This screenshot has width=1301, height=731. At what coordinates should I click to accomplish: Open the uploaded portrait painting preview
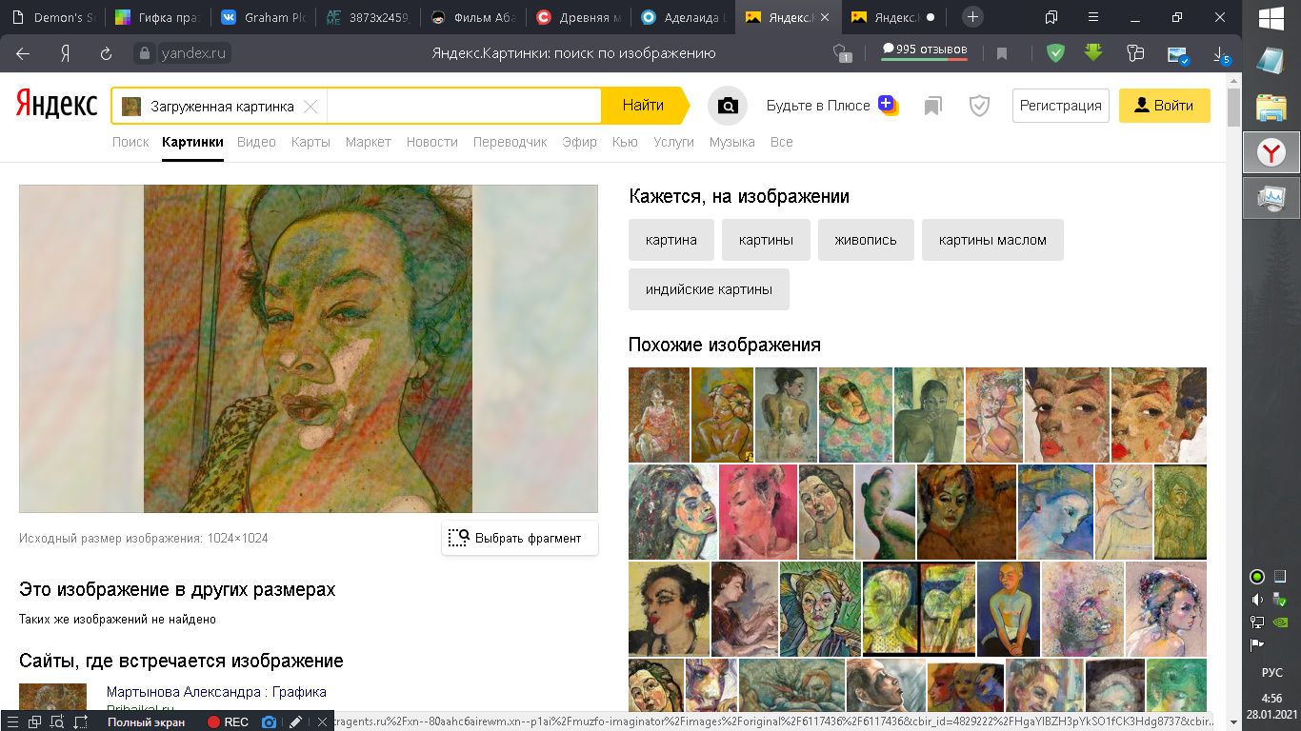309,349
